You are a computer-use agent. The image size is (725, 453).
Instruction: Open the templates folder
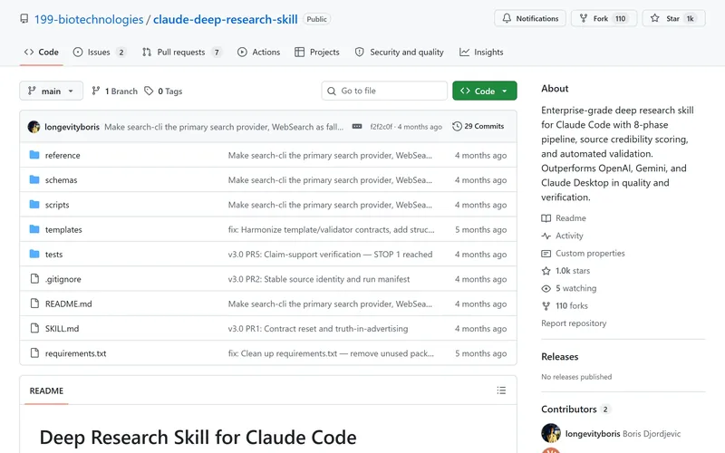(63, 230)
